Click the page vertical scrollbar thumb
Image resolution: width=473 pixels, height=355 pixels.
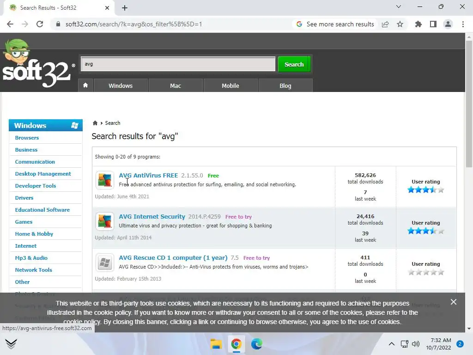(x=469, y=104)
